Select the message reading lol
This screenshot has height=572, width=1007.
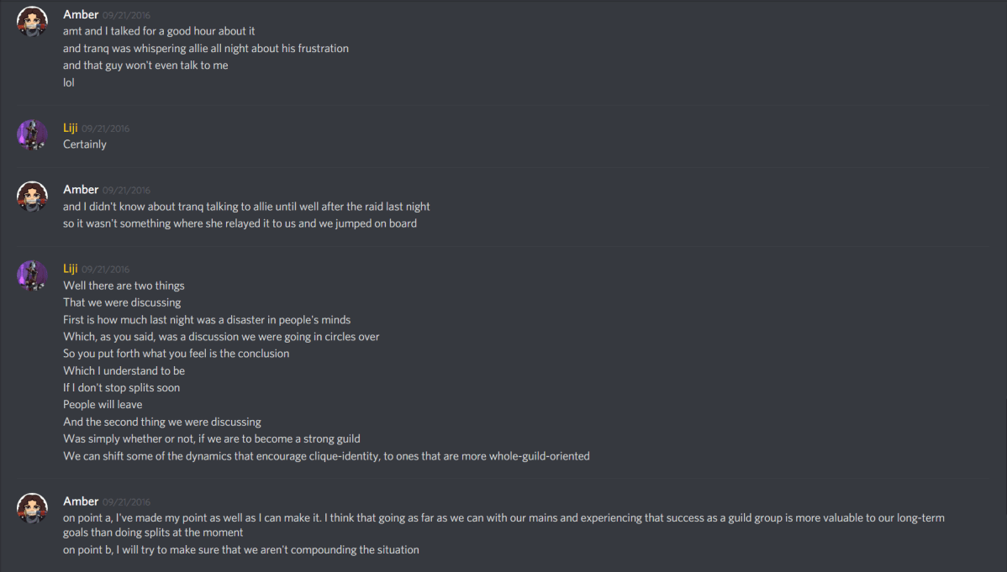click(68, 81)
